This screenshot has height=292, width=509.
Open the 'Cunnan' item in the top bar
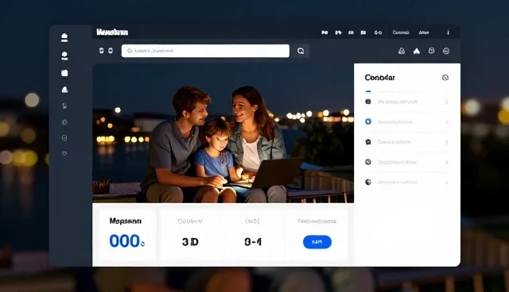click(401, 33)
